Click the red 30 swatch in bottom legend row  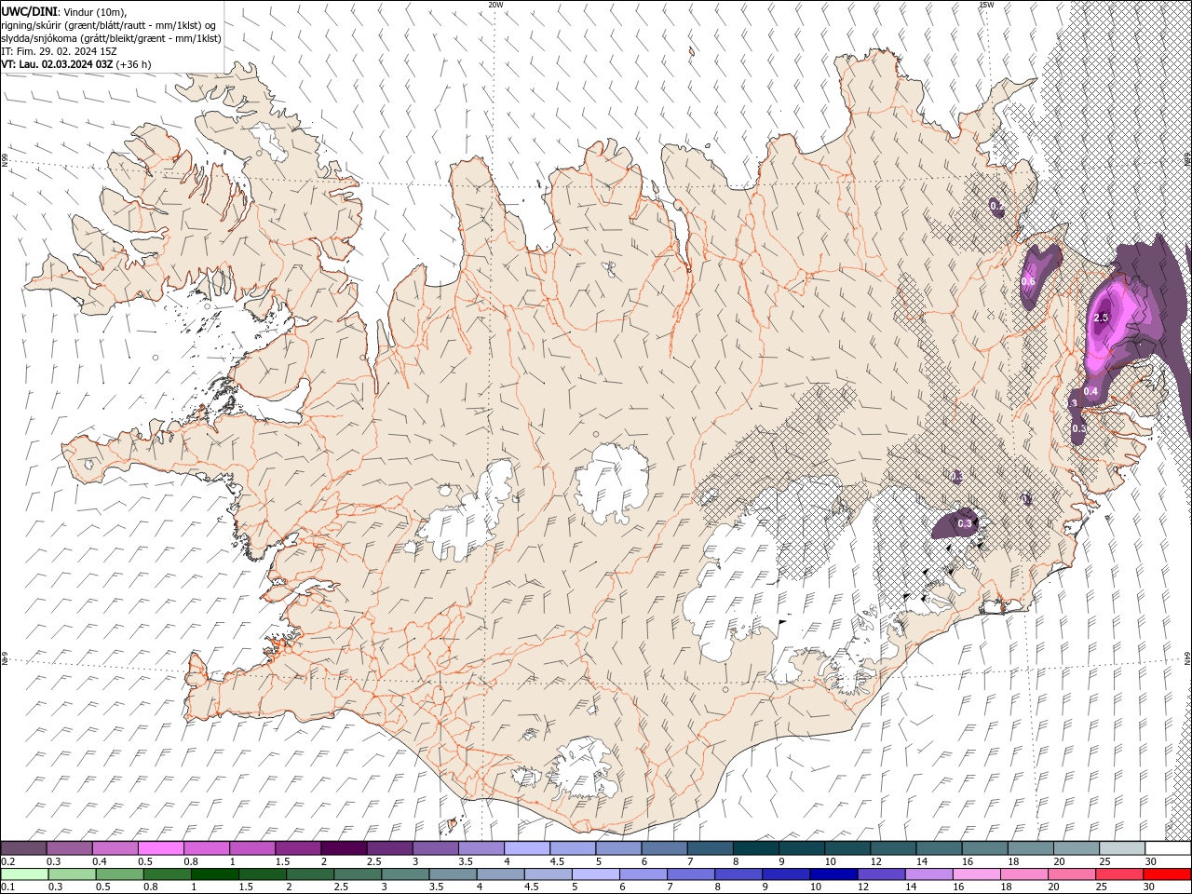tap(1168, 874)
